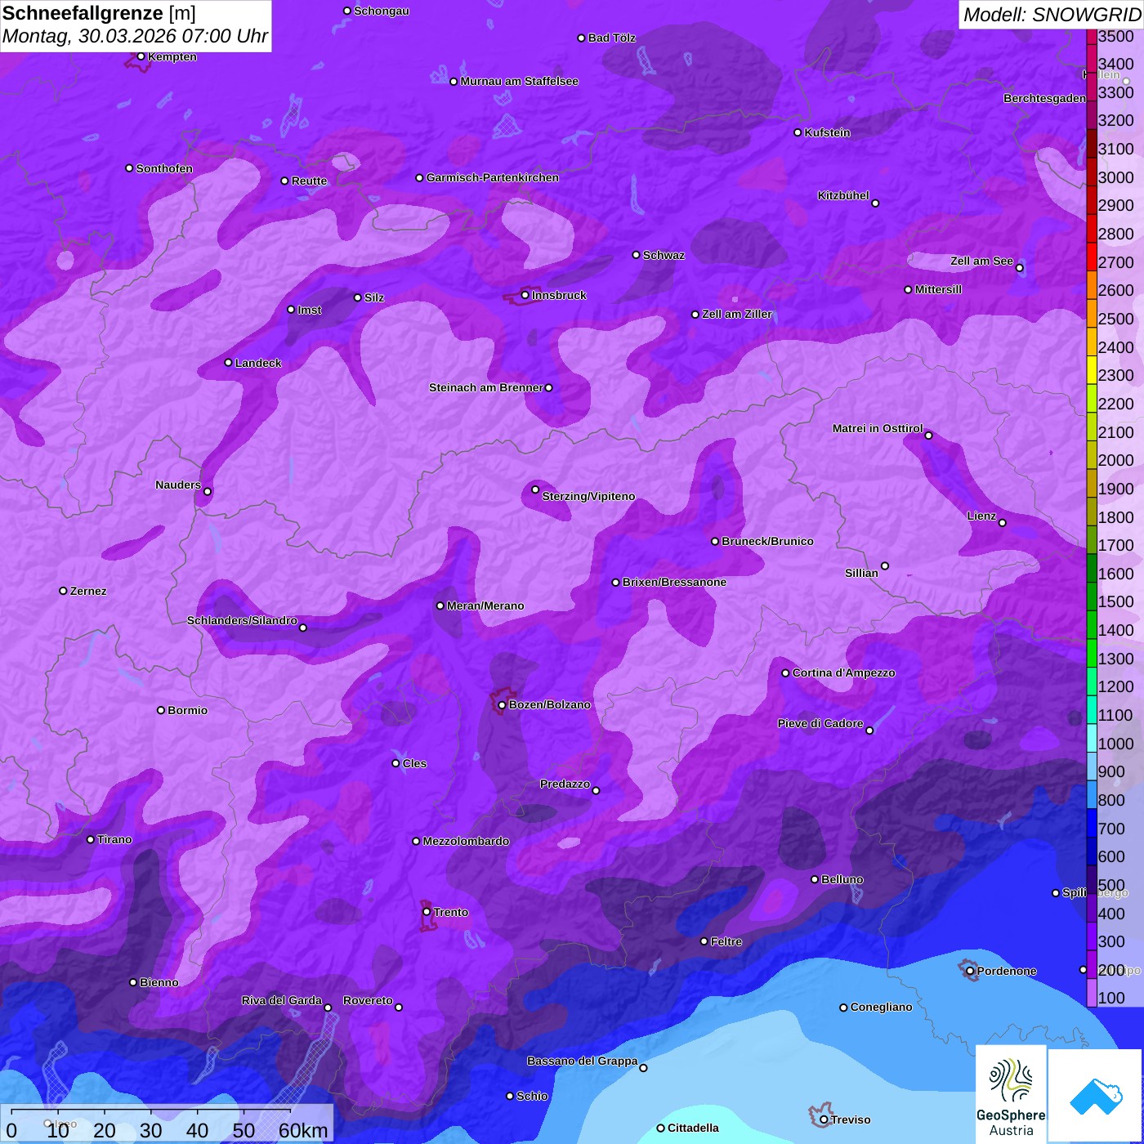Click the 'Brixen/Bressanone' label
1144x1144 pixels.
point(674,582)
